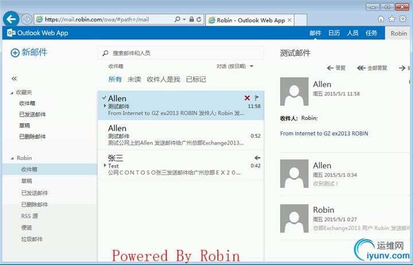The width and height of the screenshot is (413, 265).
Task: Click Robin avatar on 0:27 message
Action: (294, 219)
